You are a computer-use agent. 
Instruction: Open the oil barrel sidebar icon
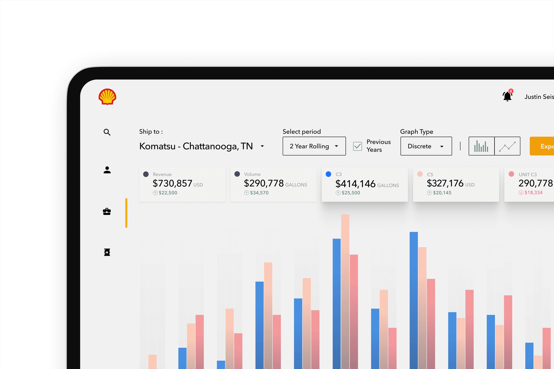(107, 252)
